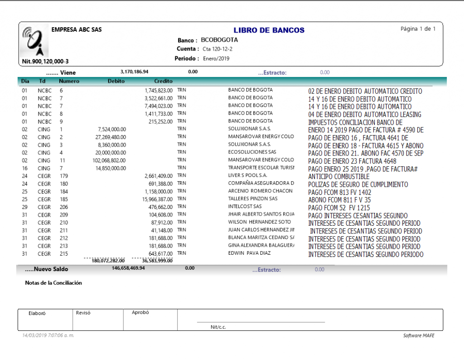Click the Aprobó signature box
This screenshot has width=464, height=359.
(x=150, y=320)
